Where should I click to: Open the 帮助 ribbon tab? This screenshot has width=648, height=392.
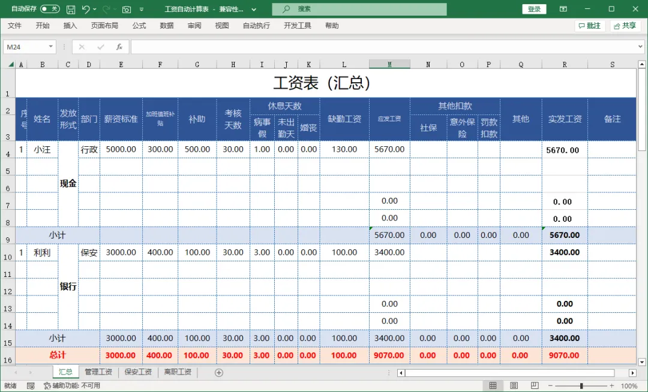[332, 26]
